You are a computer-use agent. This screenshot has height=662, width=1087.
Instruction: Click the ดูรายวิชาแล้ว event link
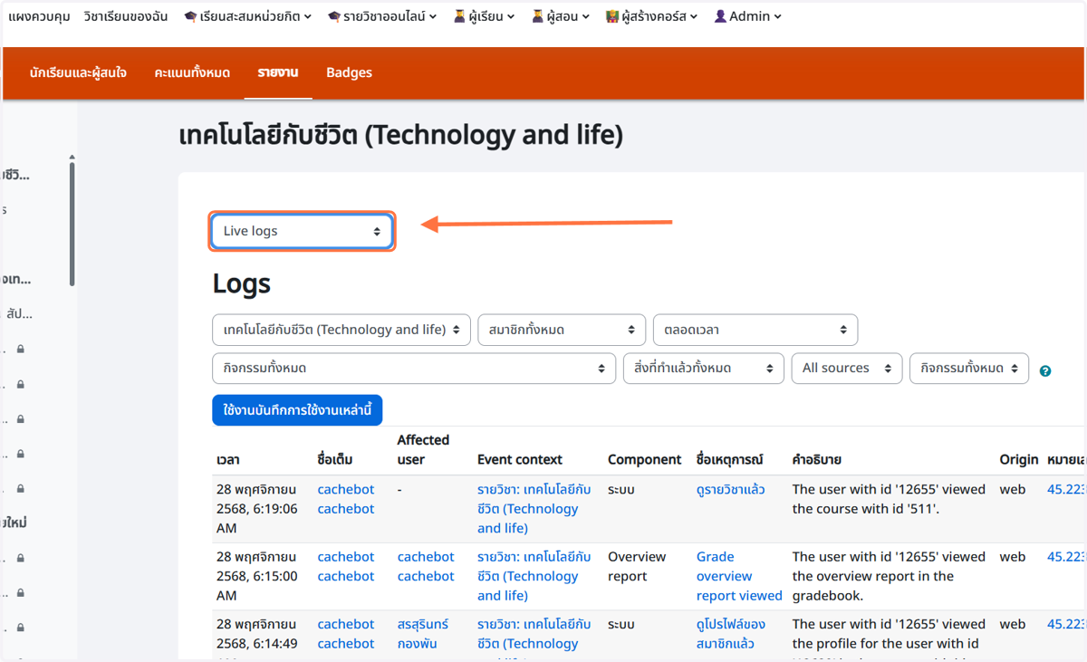[x=730, y=490]
